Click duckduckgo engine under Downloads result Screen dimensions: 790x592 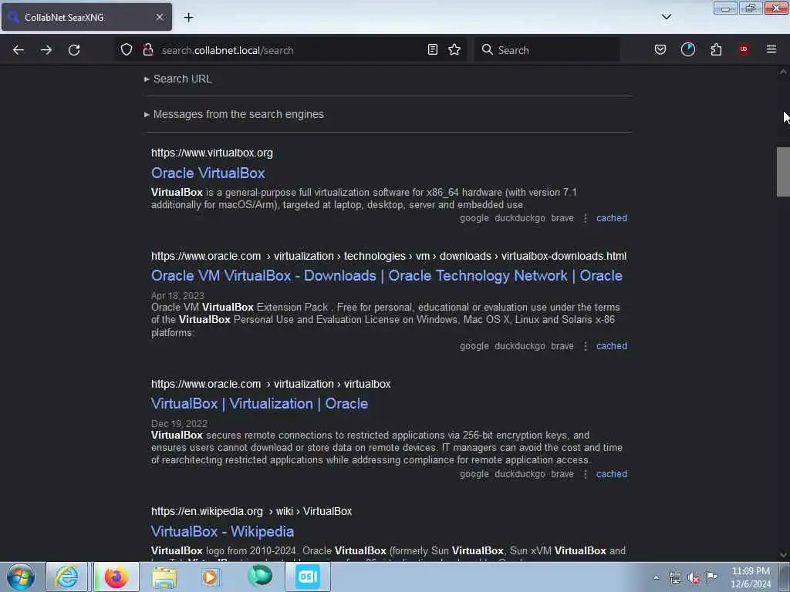coord(520,346)
